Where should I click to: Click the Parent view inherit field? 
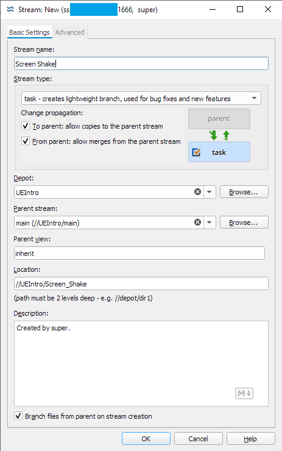pos(139,253)
